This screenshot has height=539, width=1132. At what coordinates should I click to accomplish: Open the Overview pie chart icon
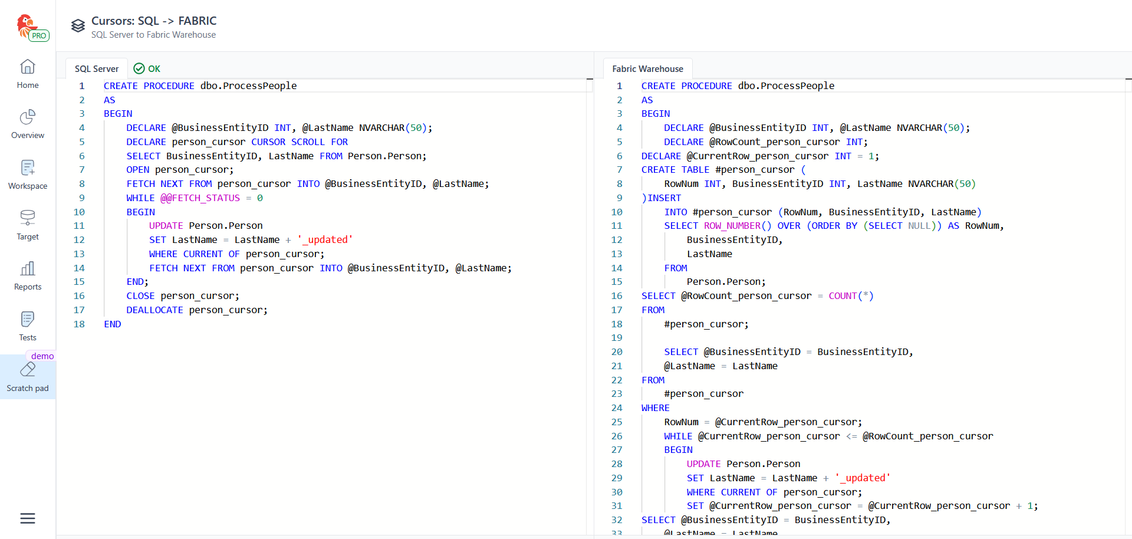click(x=28, y=117)
